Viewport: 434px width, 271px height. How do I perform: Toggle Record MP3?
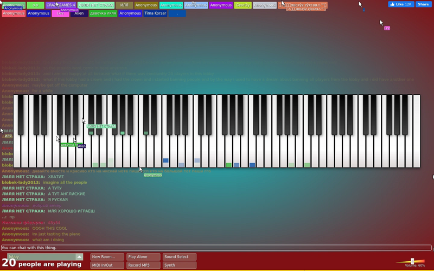(x=143, y=265)
